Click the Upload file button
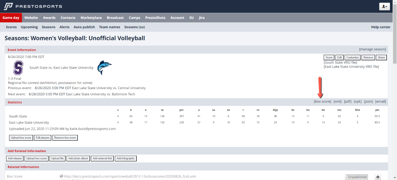Image resolution: width=397 pixels, height=180 pixels. click(x=57, y=159)
